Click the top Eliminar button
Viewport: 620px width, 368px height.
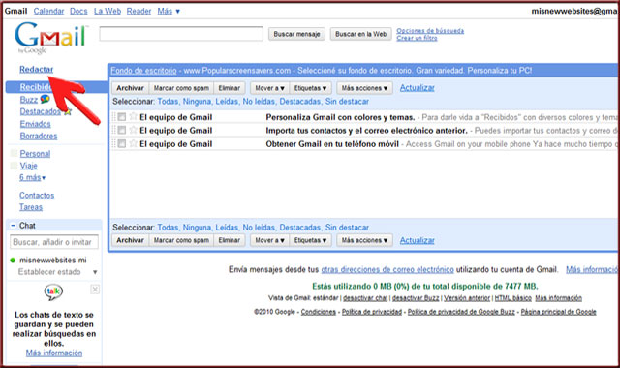point(230,88)
